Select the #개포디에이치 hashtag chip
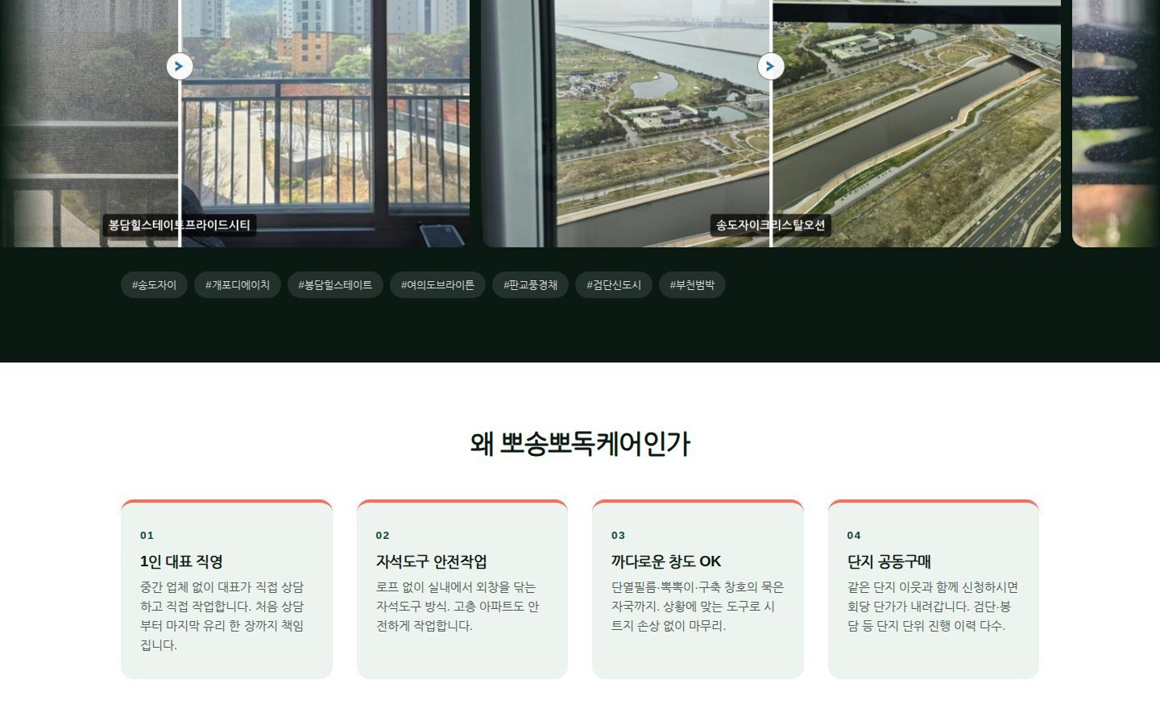Image resolution: width=1160 pixels, height=725 pixels. [238, 285]
